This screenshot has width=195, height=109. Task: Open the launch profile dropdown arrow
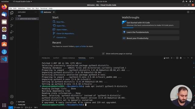[x=174, y=58]
